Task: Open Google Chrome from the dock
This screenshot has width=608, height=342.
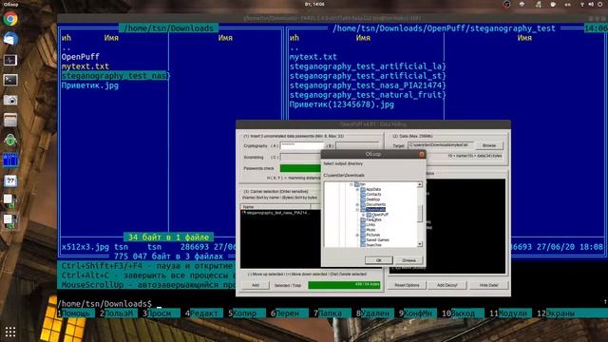Action: [x=10, y=19]
